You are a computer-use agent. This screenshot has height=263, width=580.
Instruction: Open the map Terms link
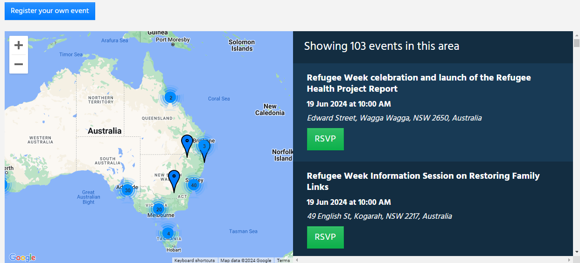point(283,260)
